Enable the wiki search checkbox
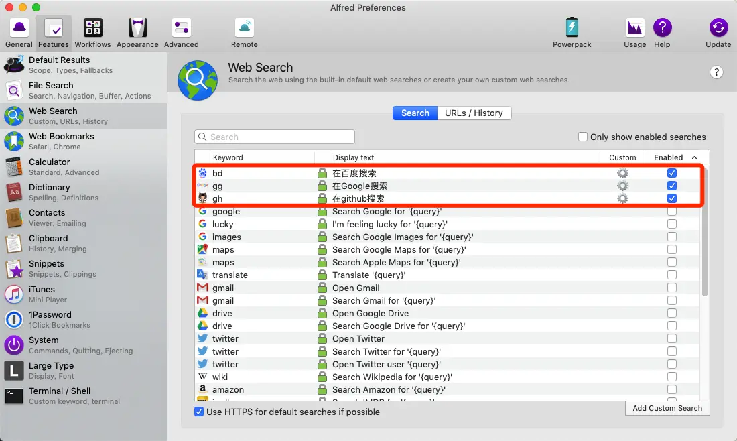The height and width of the screenshot is (441, 737). pos(671,377)
